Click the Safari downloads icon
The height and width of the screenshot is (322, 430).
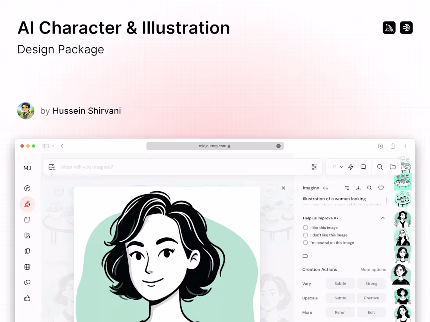point(380,146)
